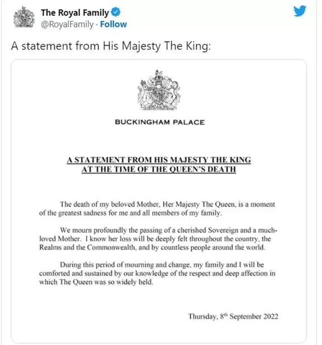Click the heading line 'AT THE TIME OF THE QUEEN'S DEATH'
The width and height of the screenshot is (322, 345).
click(159, 169)
